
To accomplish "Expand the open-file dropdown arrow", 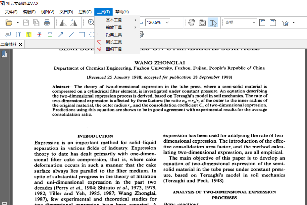I will pyautogui.click(x=18, y=23).
